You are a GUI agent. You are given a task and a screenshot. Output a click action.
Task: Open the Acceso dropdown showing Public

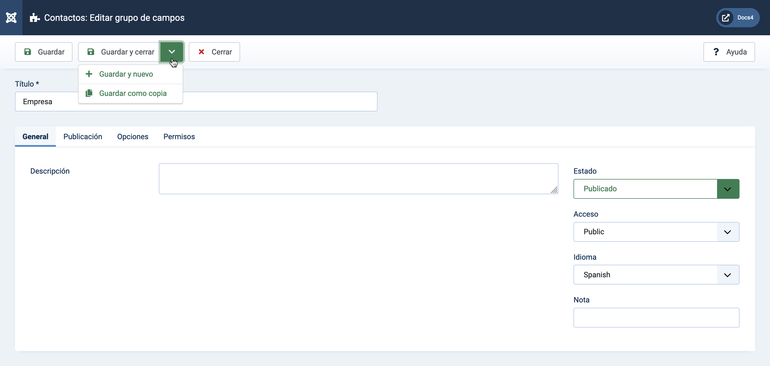coord(656,232)
